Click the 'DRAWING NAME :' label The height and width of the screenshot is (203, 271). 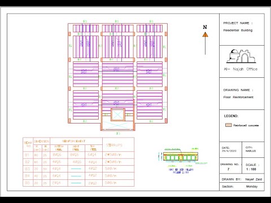[x=238, y=90]
